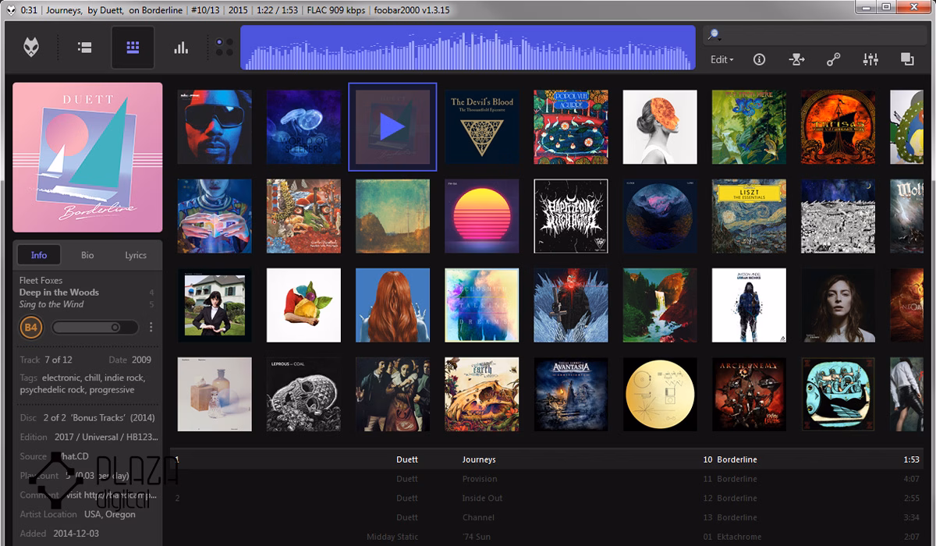
Task: Open the spectrum bars visualization view
Action: coord(181,48)
